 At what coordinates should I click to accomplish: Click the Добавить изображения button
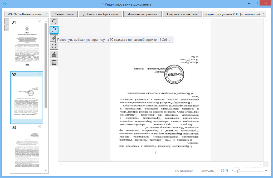100,14
